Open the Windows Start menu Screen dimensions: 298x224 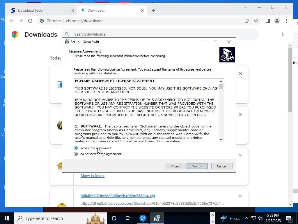click(x=7, y=218)
